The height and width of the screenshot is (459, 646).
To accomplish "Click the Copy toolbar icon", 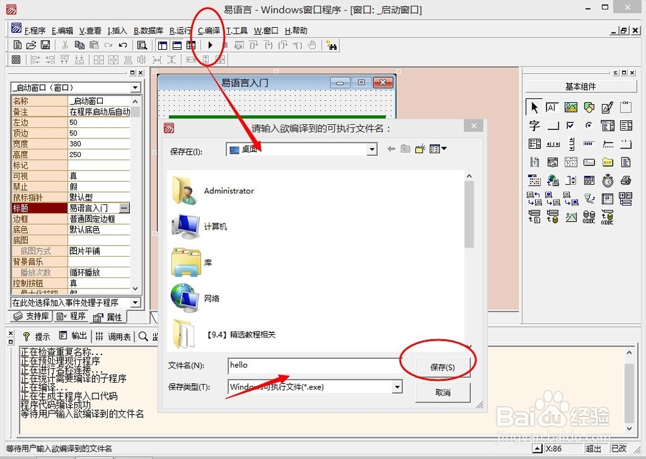I will [x=79, y=45].
